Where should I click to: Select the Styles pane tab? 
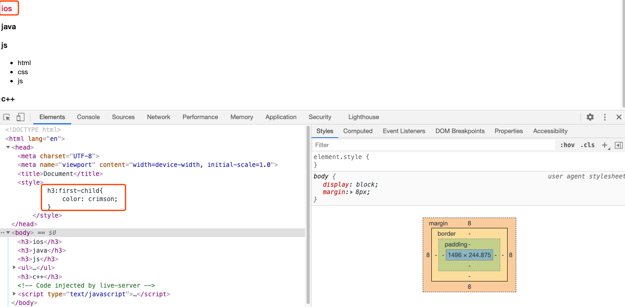[325, 131]
